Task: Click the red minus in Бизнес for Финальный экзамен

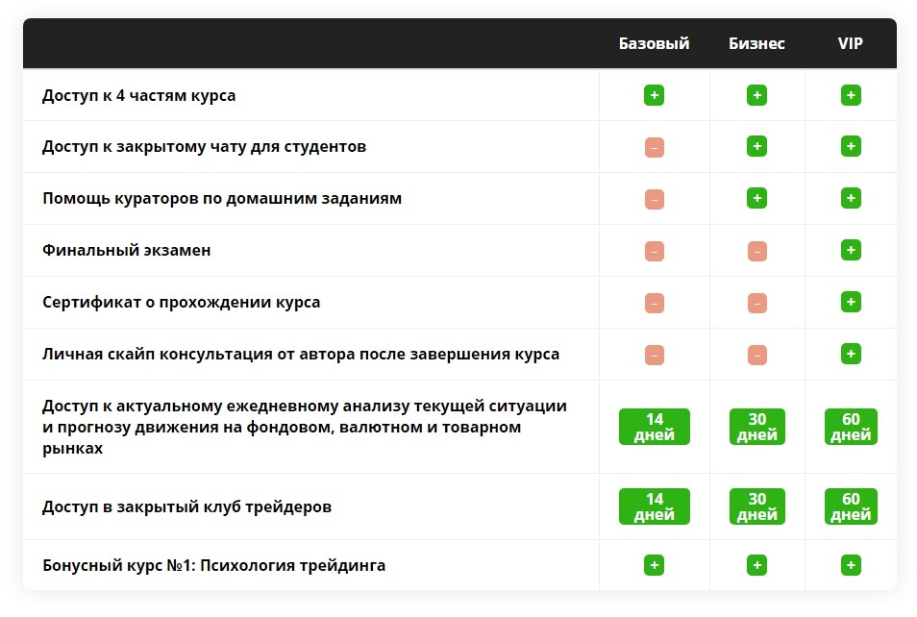Action: point(756,251)
